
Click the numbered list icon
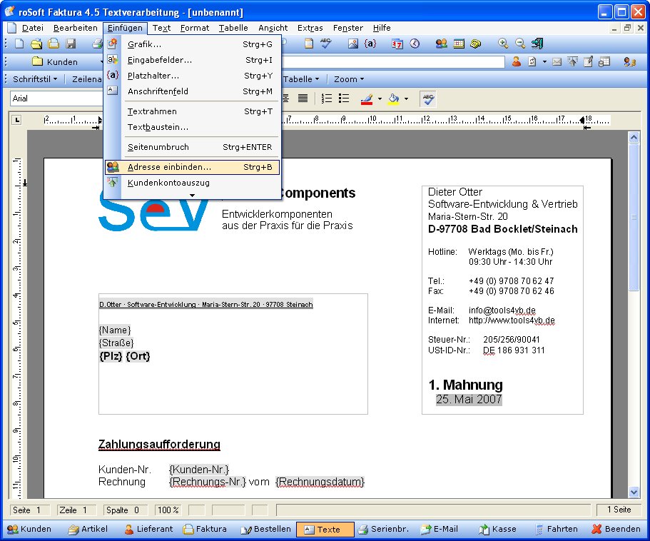coord(327,98)
